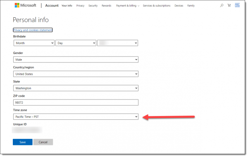
Task: Click the State label
Action: pos(17,81)
